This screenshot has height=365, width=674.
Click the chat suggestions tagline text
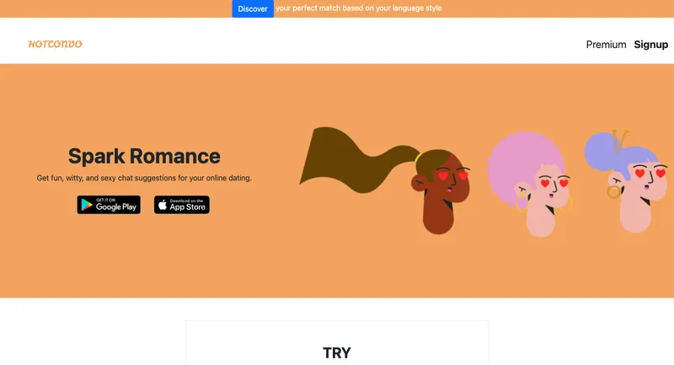coord(144,178)
